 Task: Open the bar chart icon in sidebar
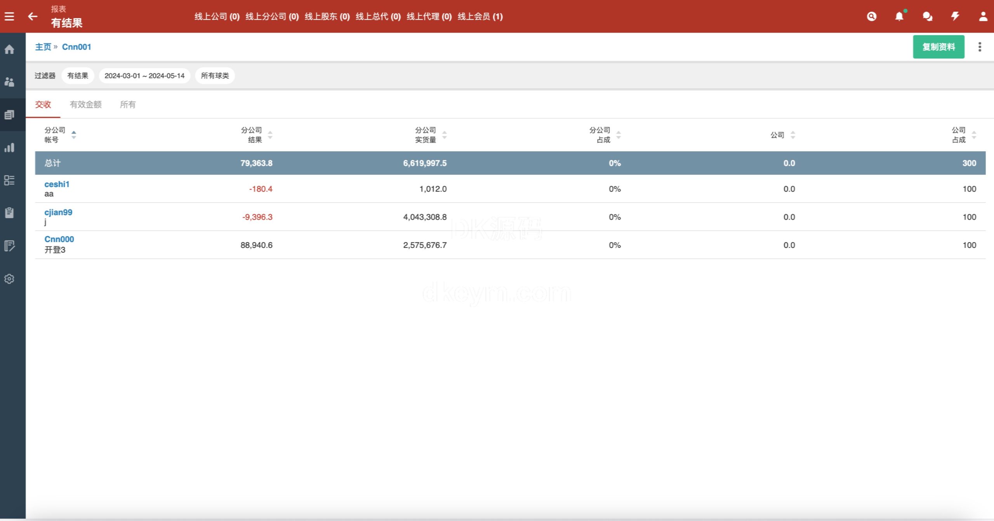(x=9, y=147)
